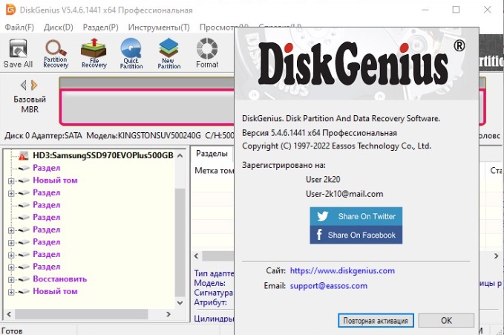This screenshot has width=504, height=335.
Task: Click the Share On Twitter button
Action: pyautogui.click(x=357, y=216)
